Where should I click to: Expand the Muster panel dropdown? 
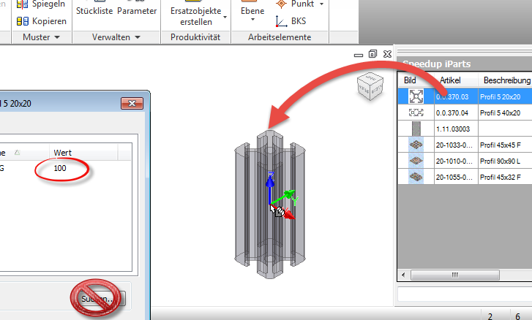pyautogui.click(x=56, y=37)
